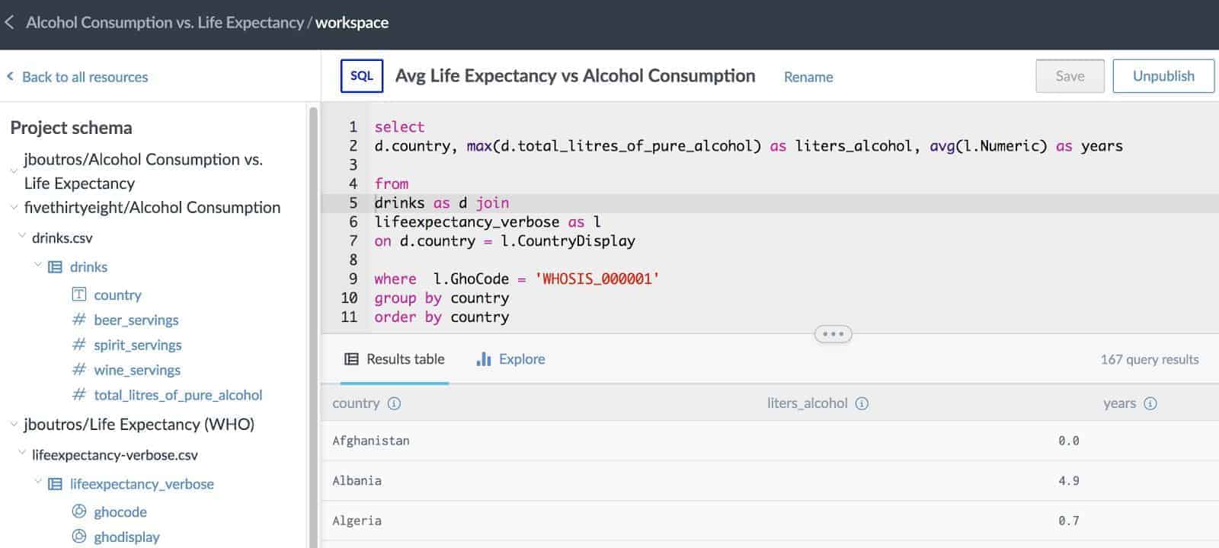This screenshot has width=1219, height=548.
Task: Collapse the lifeexpectancy-verbose.csv file node
Action: [22, 454]
